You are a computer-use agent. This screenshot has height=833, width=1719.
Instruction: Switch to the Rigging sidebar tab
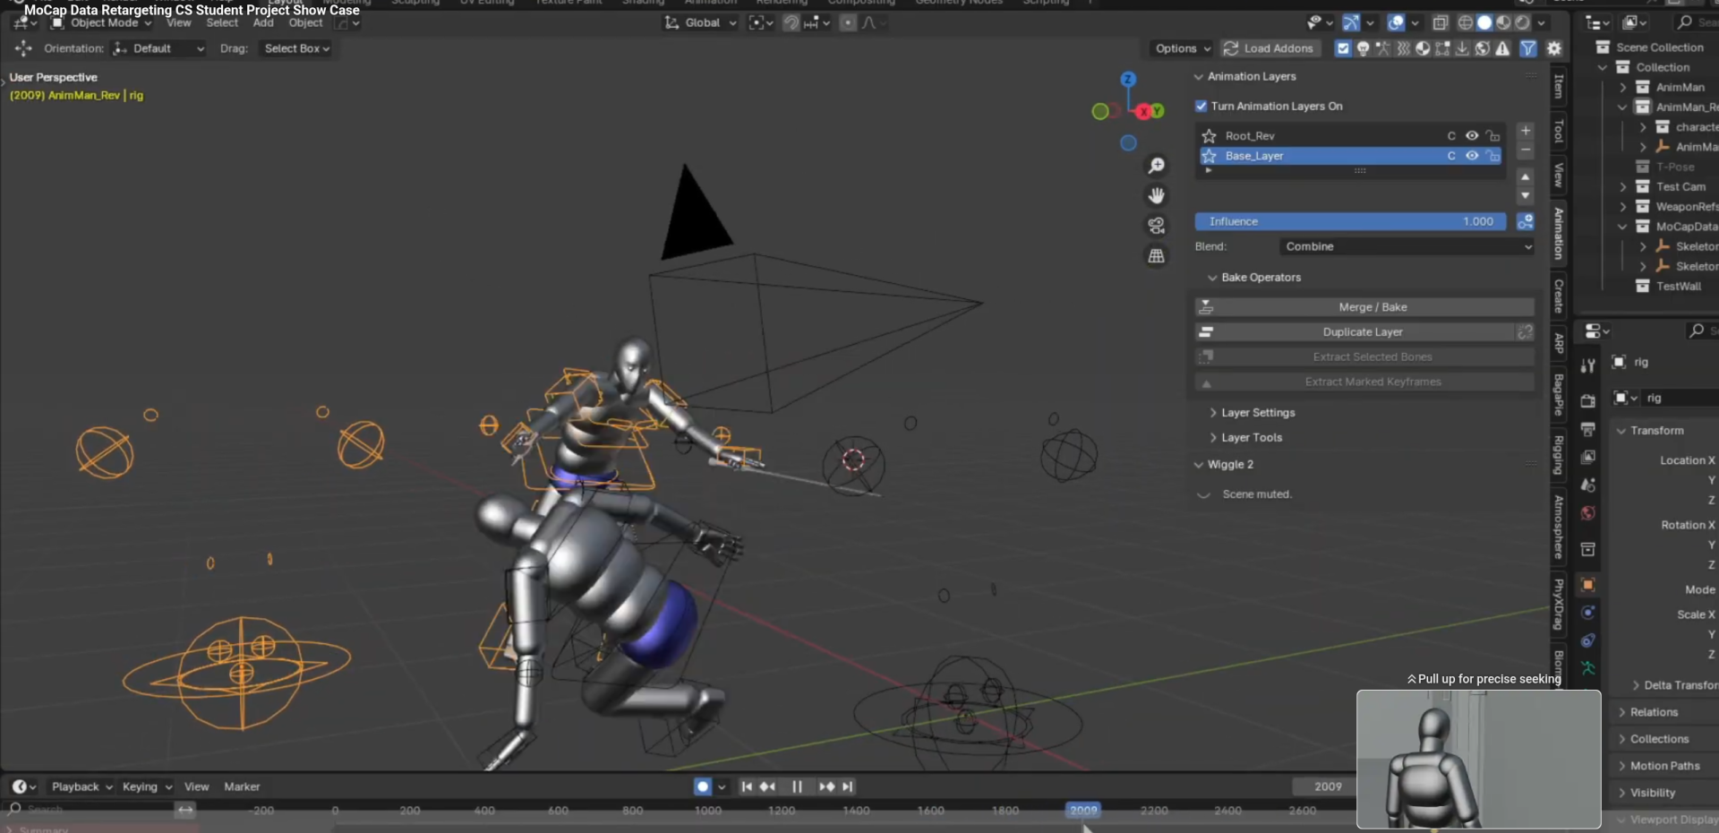(1559, 455)
